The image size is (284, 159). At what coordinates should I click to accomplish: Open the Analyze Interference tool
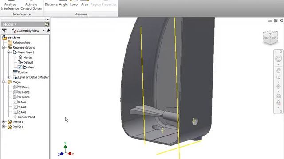10,5
